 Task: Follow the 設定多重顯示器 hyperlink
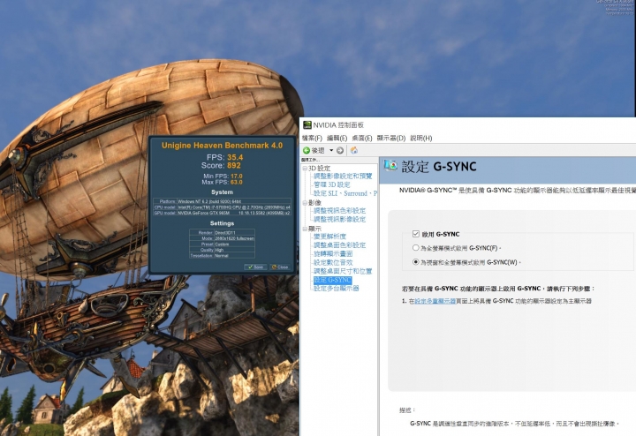(x=435, y=301)
